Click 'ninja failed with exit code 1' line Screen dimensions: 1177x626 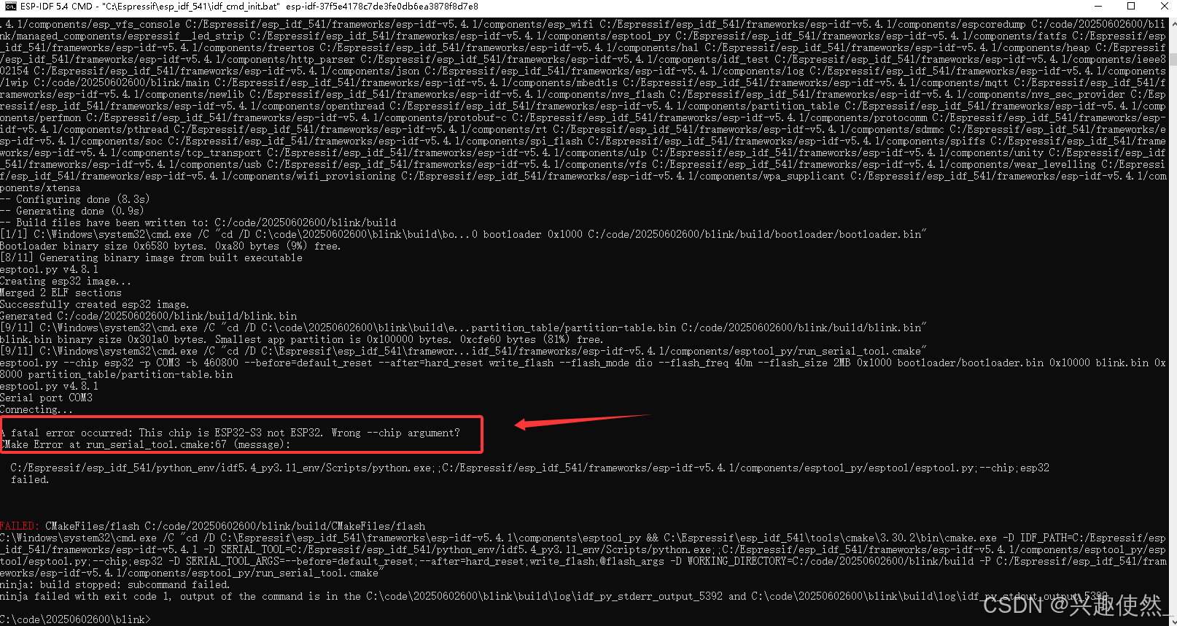coord(554,596)
